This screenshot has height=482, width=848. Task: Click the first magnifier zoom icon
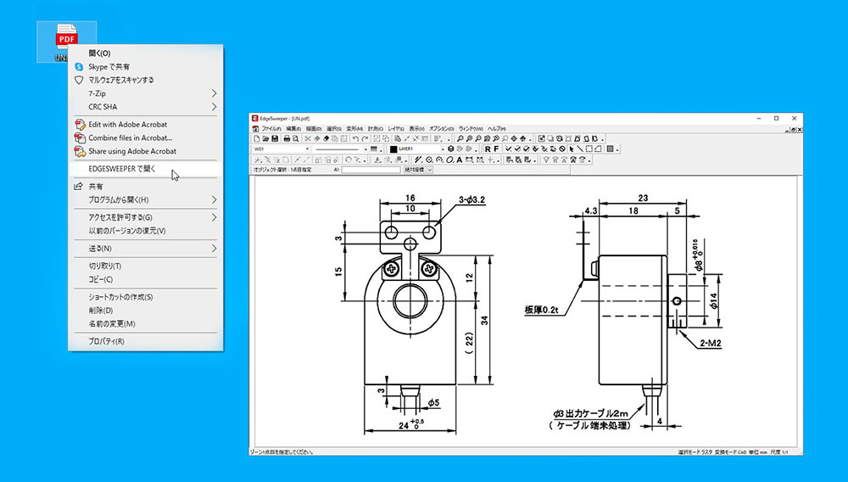point(460,138)
